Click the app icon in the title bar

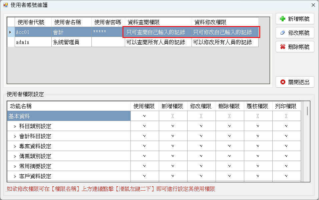point(5,5)
